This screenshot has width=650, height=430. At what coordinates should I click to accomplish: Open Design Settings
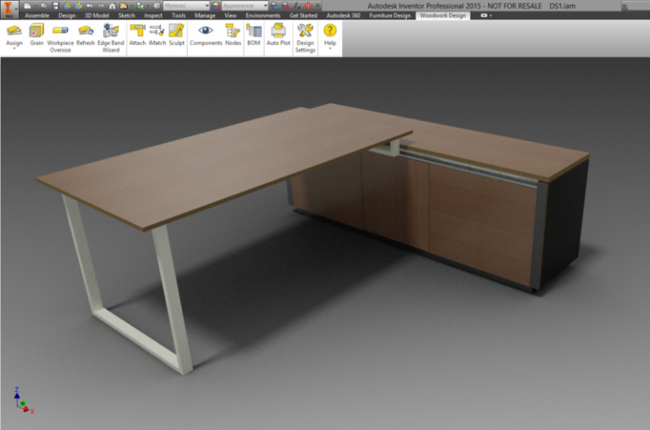[x=305, y=32]
